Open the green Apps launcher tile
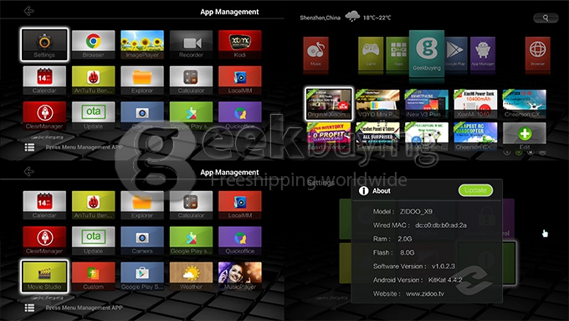The width and height of the screenshot is (569, 321). coord(397,54)
